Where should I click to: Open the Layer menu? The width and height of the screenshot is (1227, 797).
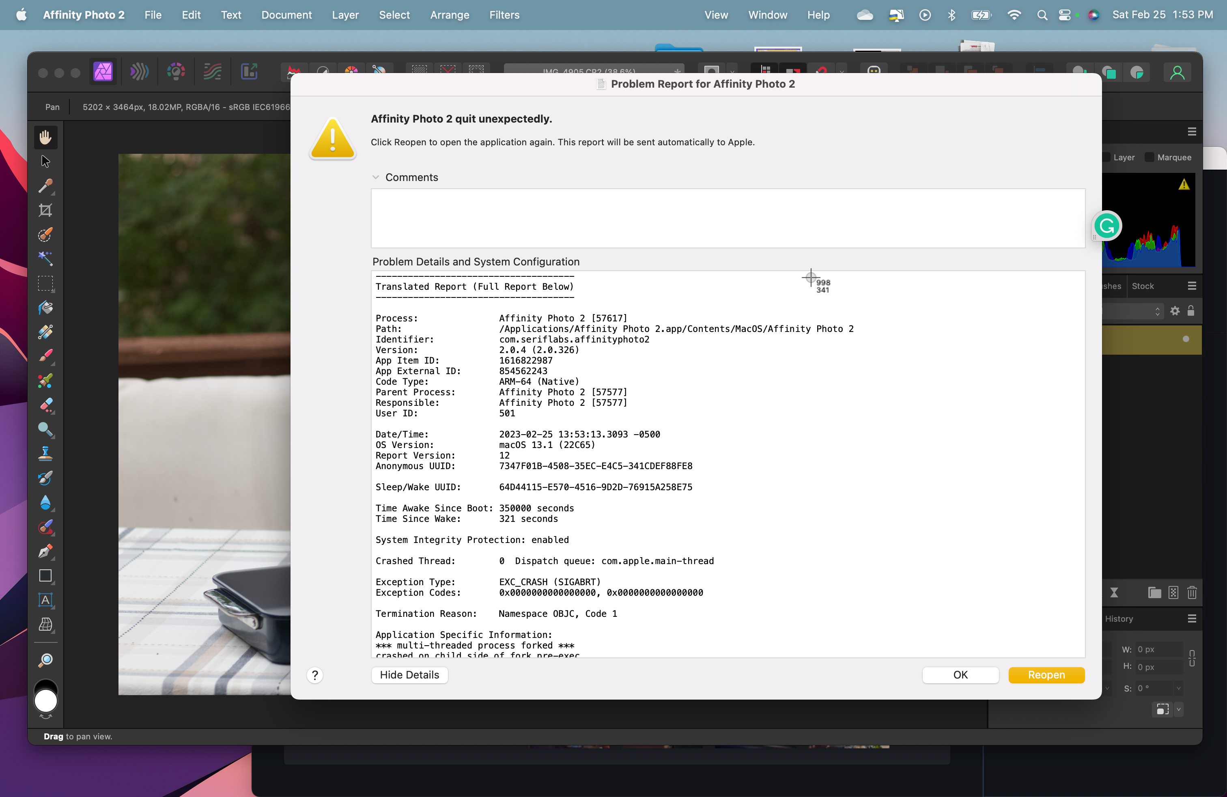pyautogui.click(x=345, y=15)
